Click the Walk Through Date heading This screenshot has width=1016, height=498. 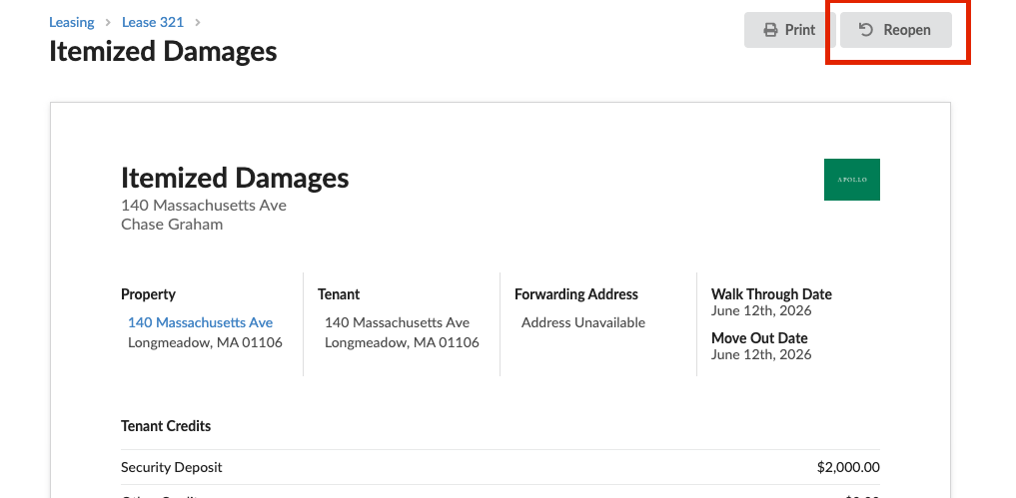771,294
